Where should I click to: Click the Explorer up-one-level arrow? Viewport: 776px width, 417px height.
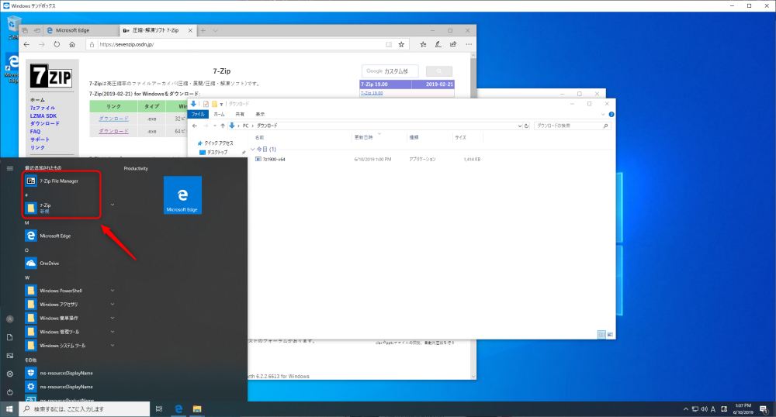223,126
